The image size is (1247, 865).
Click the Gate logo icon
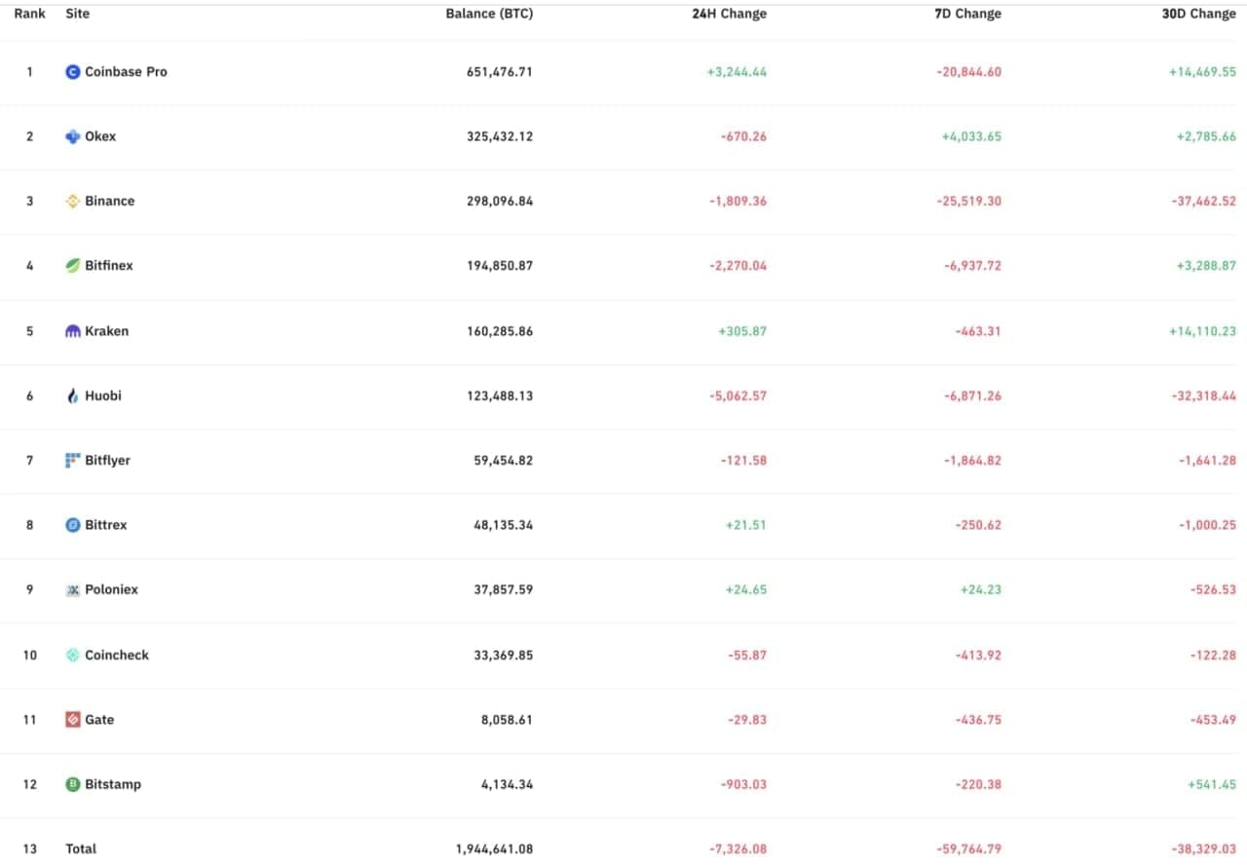pyautogui.click(x=73, y=720)
